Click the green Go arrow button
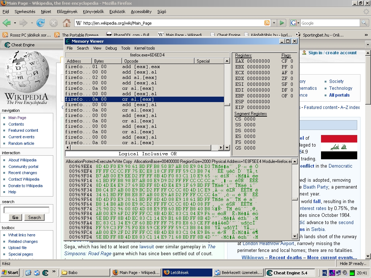Screen dimensions: 371x278 coord(282,23)
